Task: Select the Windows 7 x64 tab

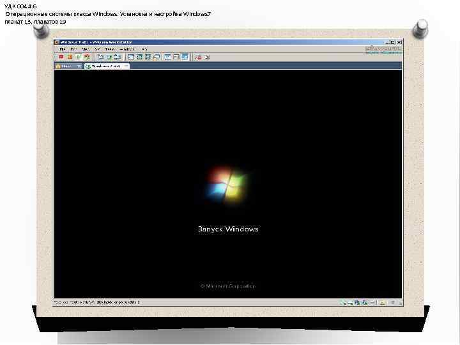Action: [x=106, y=66]
